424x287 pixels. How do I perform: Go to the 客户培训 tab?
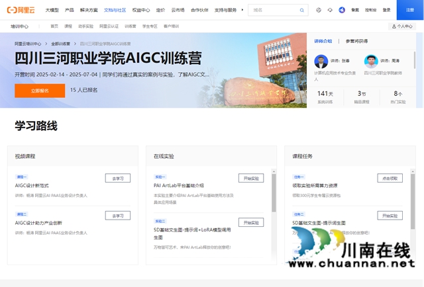click(x=171, y=26)
